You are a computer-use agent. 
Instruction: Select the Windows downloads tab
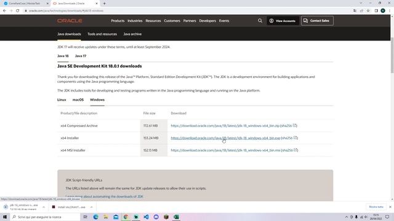[97, 99]
